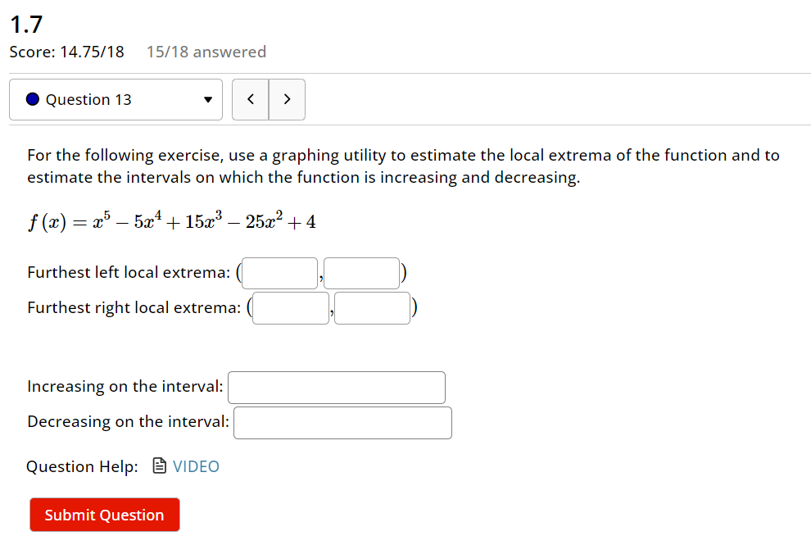Click the document icon next to VIDEO
The image size is (811, 545).
(158, 466)
